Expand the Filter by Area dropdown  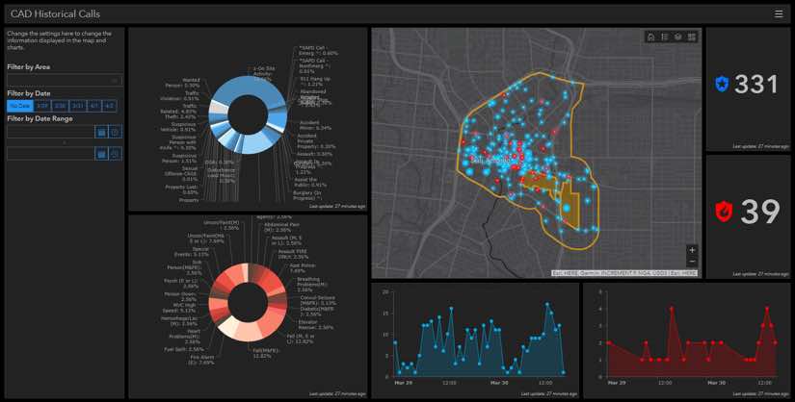[65, 80]
